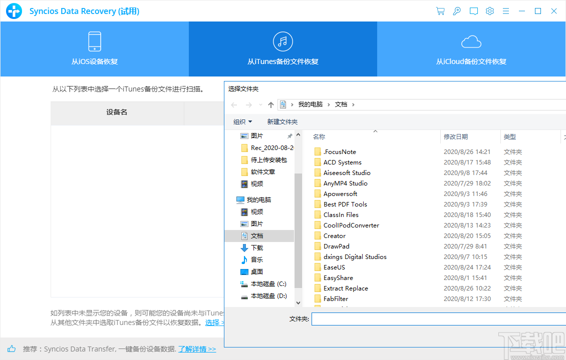Click the 选择 link to pick backup folder
Image resolution: width=566 pixels, height=360 pixels.
tap(214, 322)
